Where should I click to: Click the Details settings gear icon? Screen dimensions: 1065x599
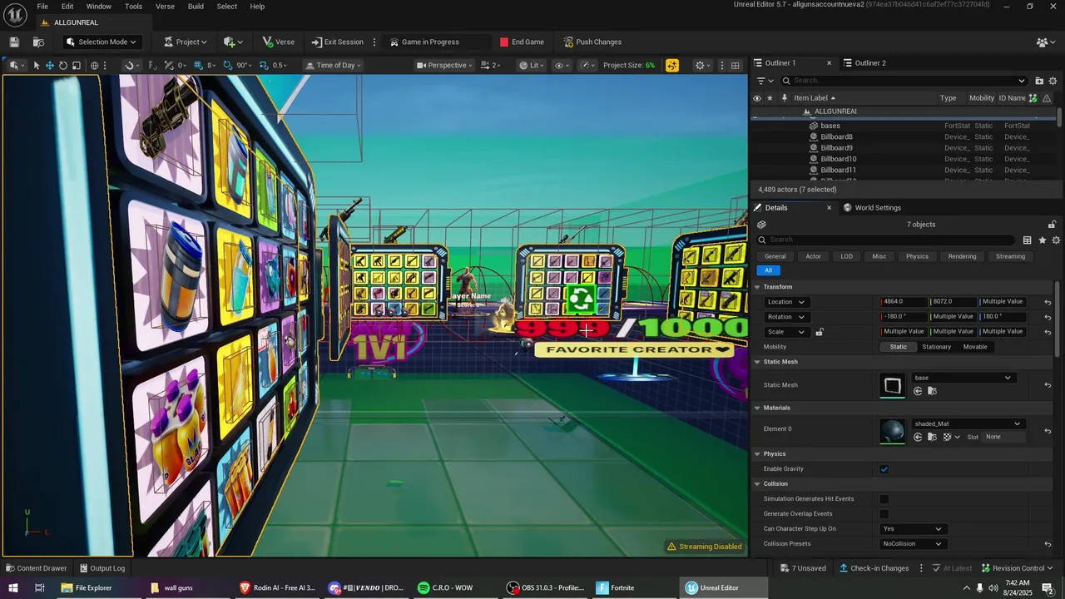(x=1056, y=240)
